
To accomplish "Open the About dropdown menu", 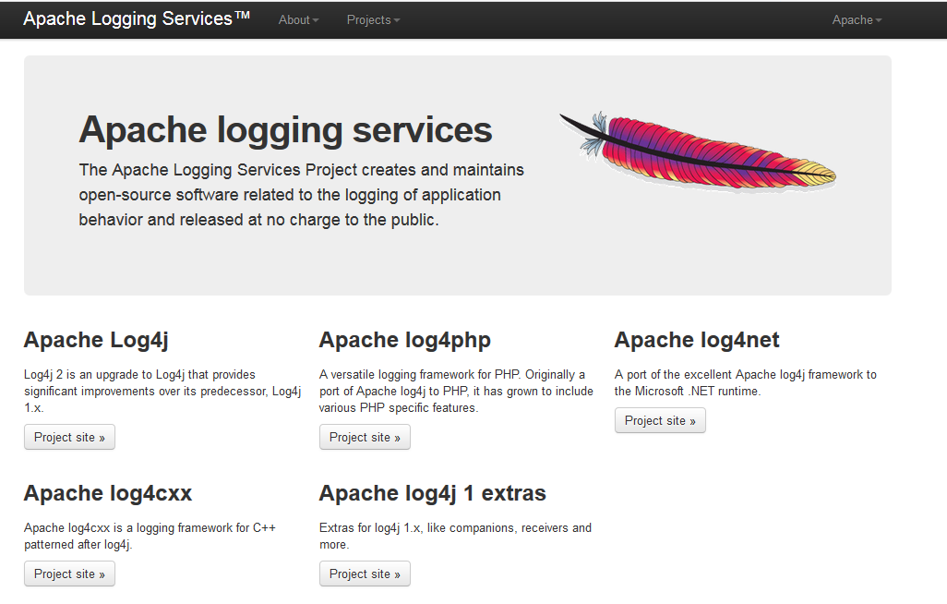I will click(298, 20).
